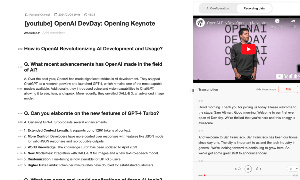Click transcript paragraph starting 'Good morning. Thank you'

(x=247, y=115)
